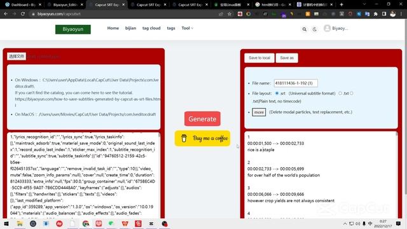The height and width of the screenshot is (229, 407).
Task: Click inside the left JSON draft textarea
Action: [x=83, y=176]
